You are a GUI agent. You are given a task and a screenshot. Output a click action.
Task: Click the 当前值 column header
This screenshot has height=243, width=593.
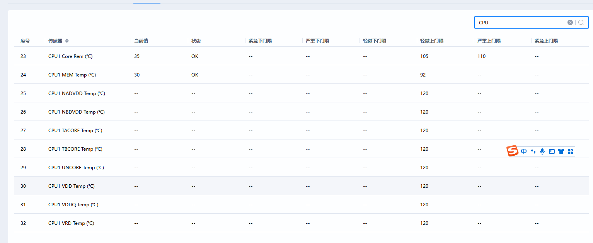click(141, 41)
